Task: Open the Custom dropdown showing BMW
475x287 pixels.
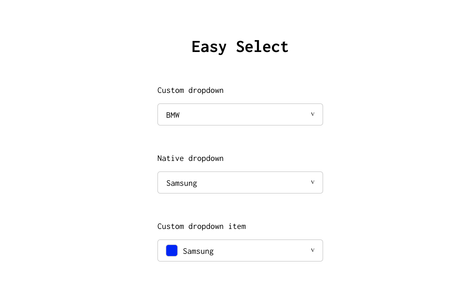Action: [x=240, y=114]
